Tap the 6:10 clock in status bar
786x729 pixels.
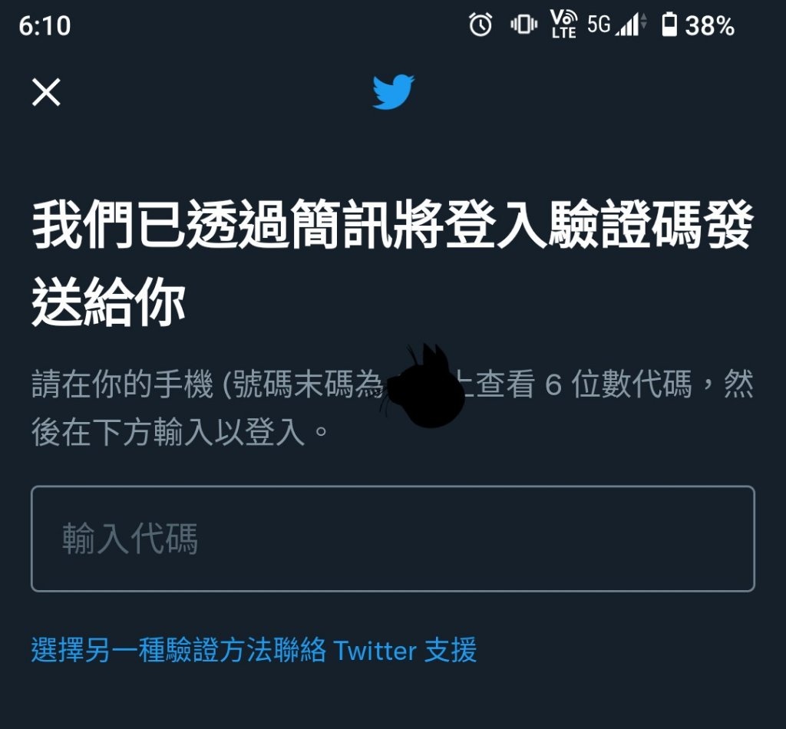(45, 25)
